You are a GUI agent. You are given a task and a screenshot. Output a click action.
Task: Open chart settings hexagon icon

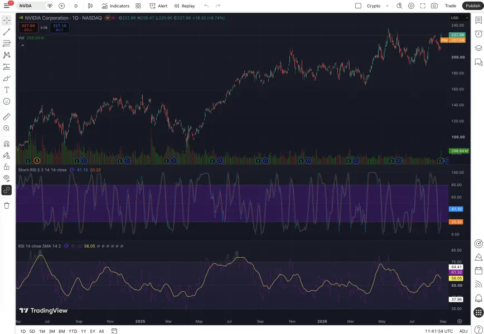(411, 6)
